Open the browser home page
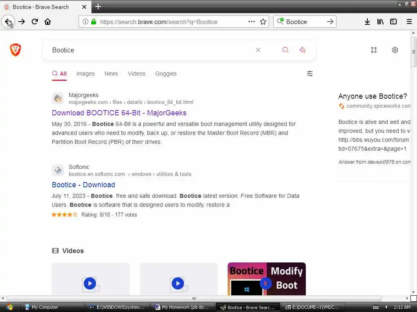Image resolution: width=417 pixels, height=312 pixels. pyautogui.click(x=48, y=22)
